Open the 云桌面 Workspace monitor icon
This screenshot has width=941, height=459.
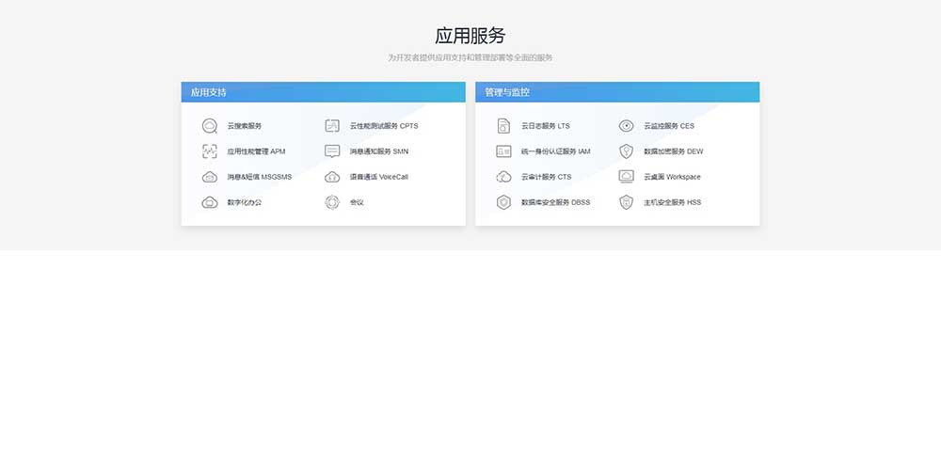626,177
